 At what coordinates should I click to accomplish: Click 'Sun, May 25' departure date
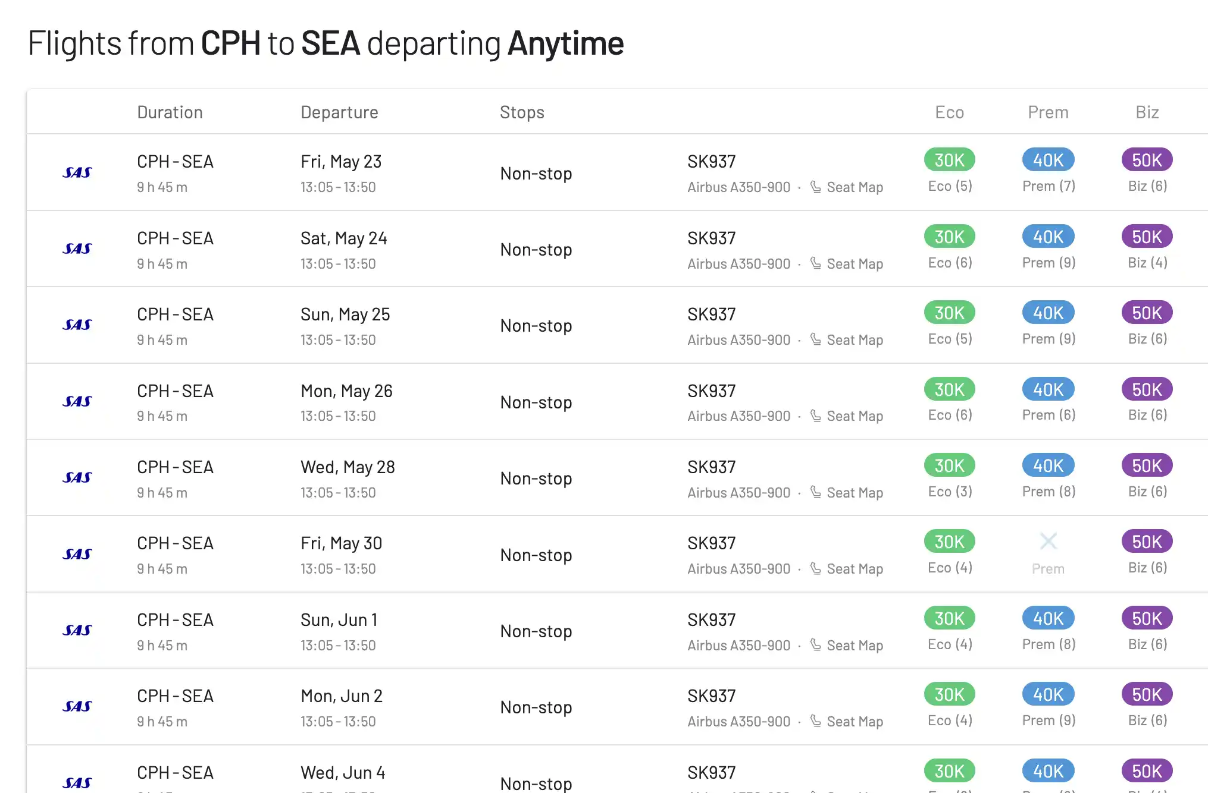coord(345,314)
